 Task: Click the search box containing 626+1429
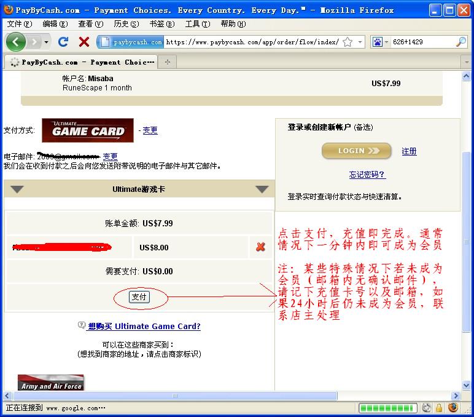click(422, 42)
